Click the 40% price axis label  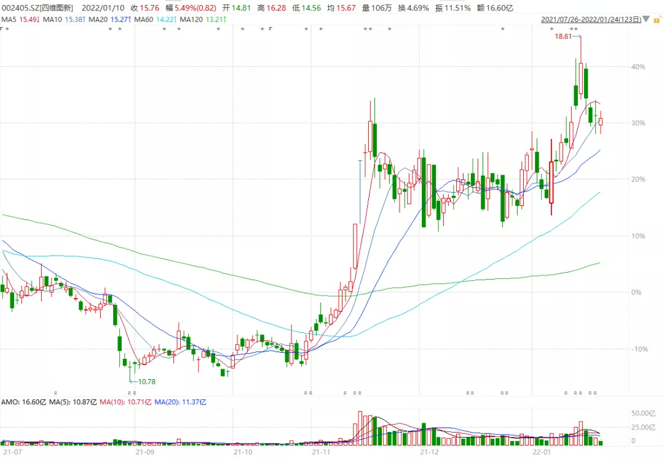point(638,67)
